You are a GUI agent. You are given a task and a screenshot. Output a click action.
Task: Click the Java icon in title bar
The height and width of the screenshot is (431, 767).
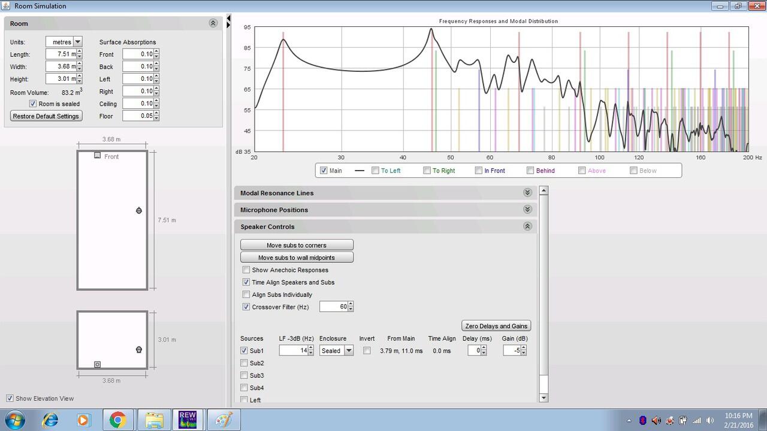tap(6, 6)
